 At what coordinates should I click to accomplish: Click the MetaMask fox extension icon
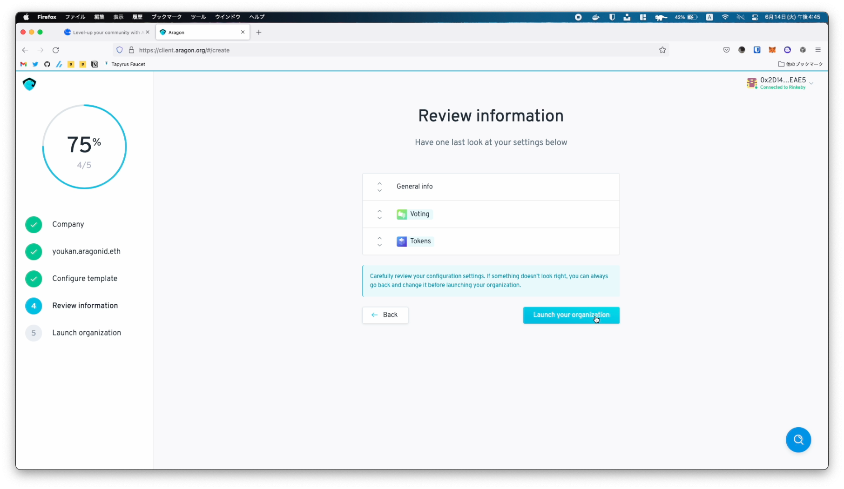coord(772,50)
